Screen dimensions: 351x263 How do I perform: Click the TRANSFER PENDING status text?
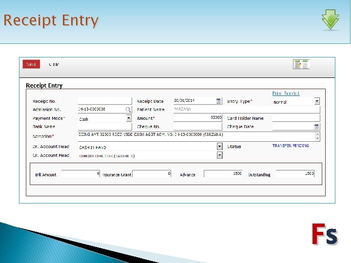tap(291, 146)
